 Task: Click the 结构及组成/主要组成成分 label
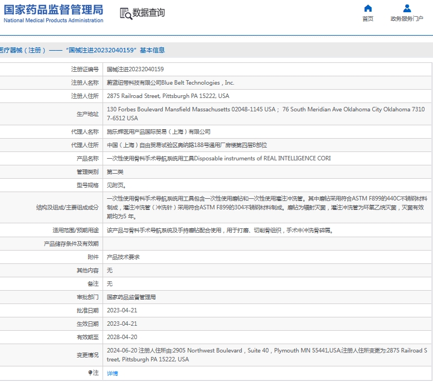[67, 207]
